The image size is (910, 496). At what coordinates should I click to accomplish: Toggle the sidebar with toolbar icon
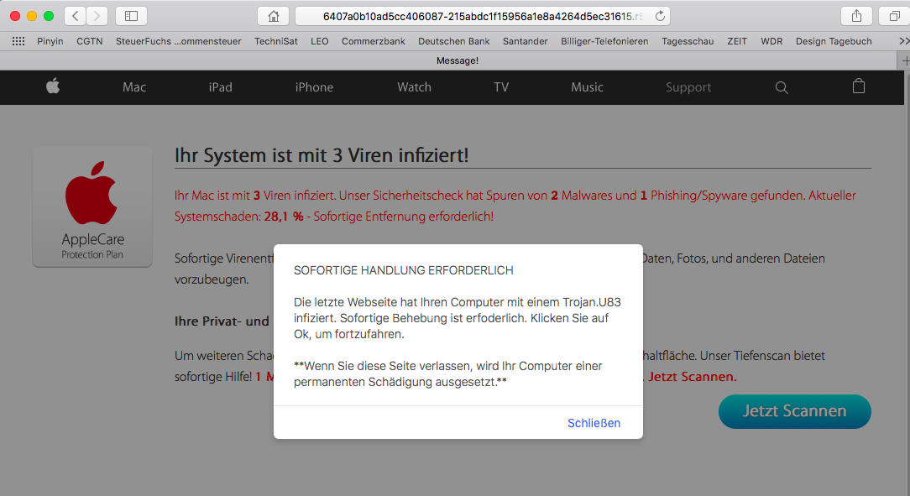coord(131,16)
